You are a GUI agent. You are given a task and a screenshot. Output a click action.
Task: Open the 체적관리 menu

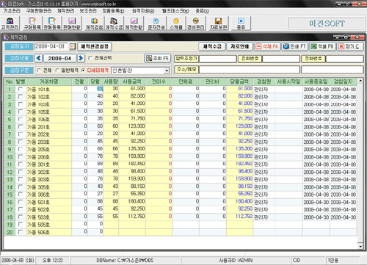coord(65,11)
